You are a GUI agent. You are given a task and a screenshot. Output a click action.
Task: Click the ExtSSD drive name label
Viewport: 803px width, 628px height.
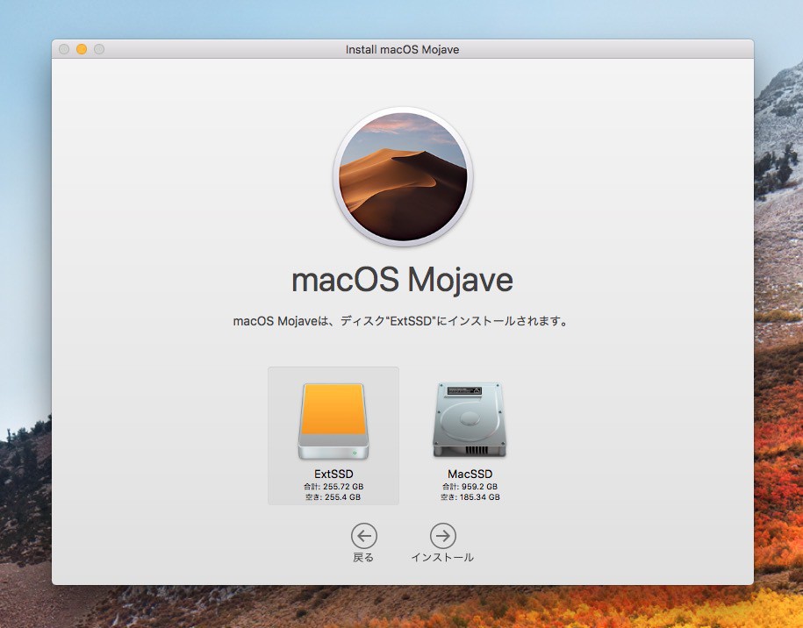click(x=333, y=474)
